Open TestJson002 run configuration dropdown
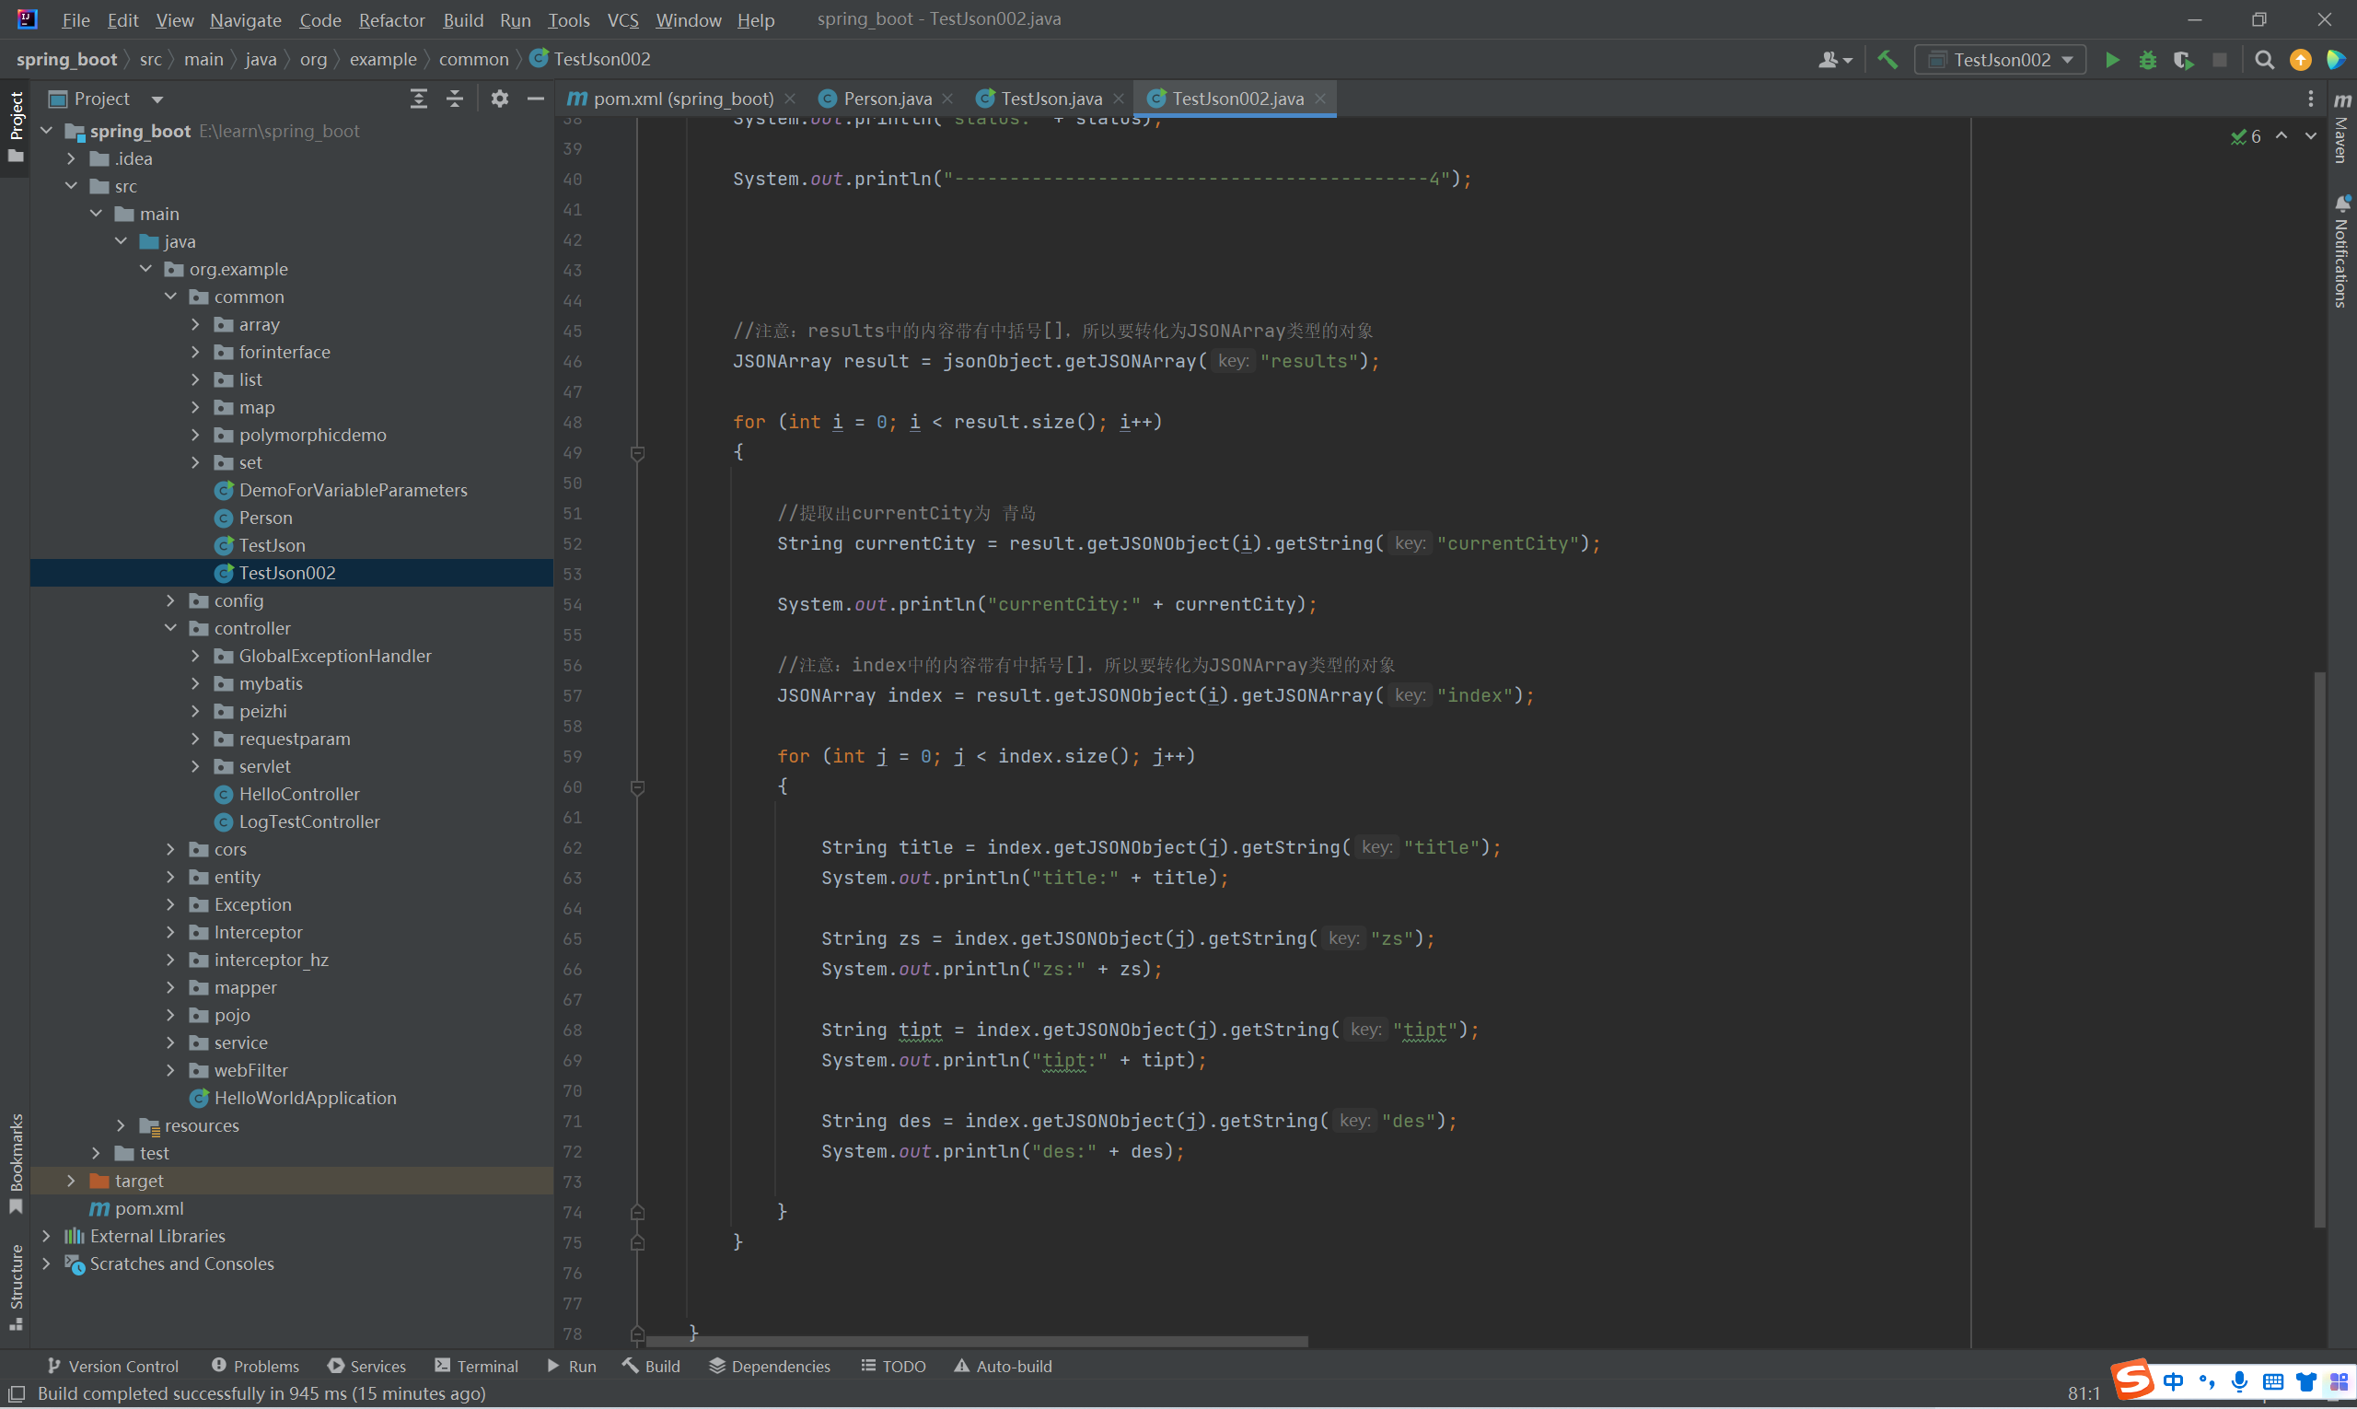 (2001, 60)
